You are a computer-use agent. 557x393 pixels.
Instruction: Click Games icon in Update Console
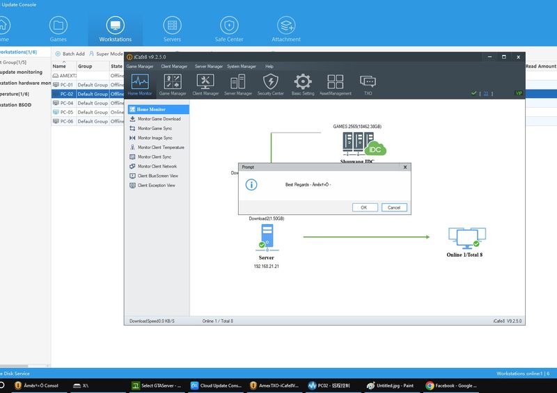click(58, 29)
